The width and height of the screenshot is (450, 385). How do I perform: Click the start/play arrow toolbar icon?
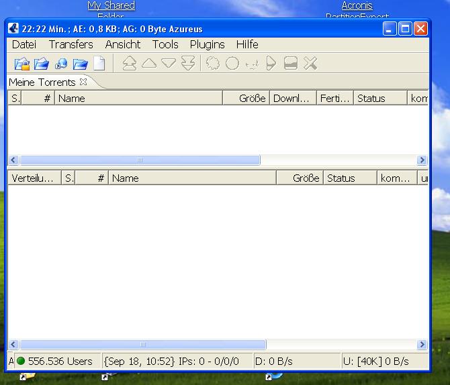(271, 63)
